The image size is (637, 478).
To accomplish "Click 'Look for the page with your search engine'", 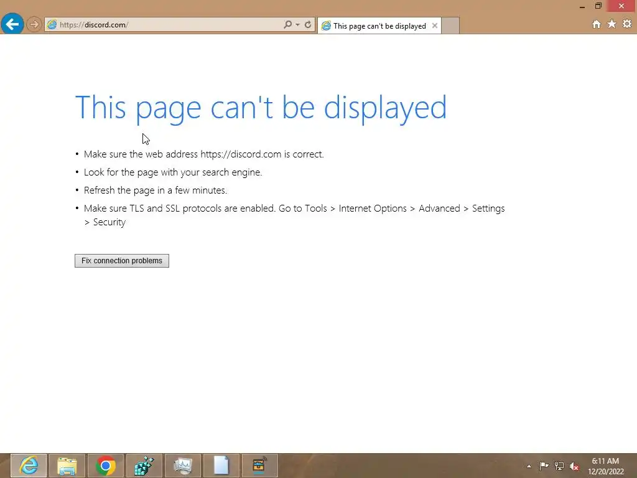I will pos(173,172).
